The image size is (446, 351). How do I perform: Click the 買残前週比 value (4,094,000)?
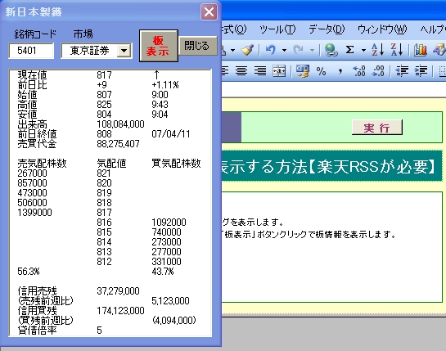(x=173, y=321)
